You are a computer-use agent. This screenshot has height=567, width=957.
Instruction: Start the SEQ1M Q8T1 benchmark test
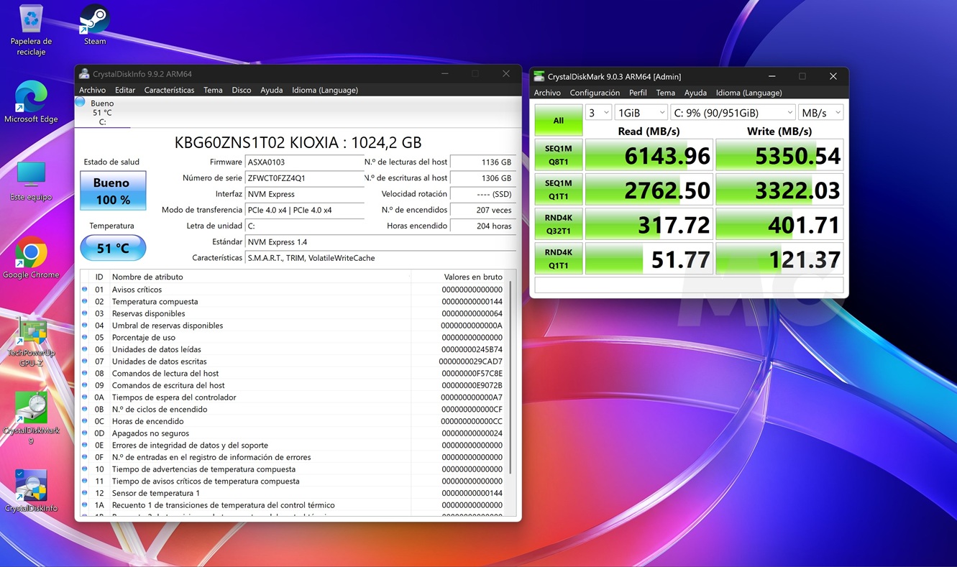pos(559,155)
